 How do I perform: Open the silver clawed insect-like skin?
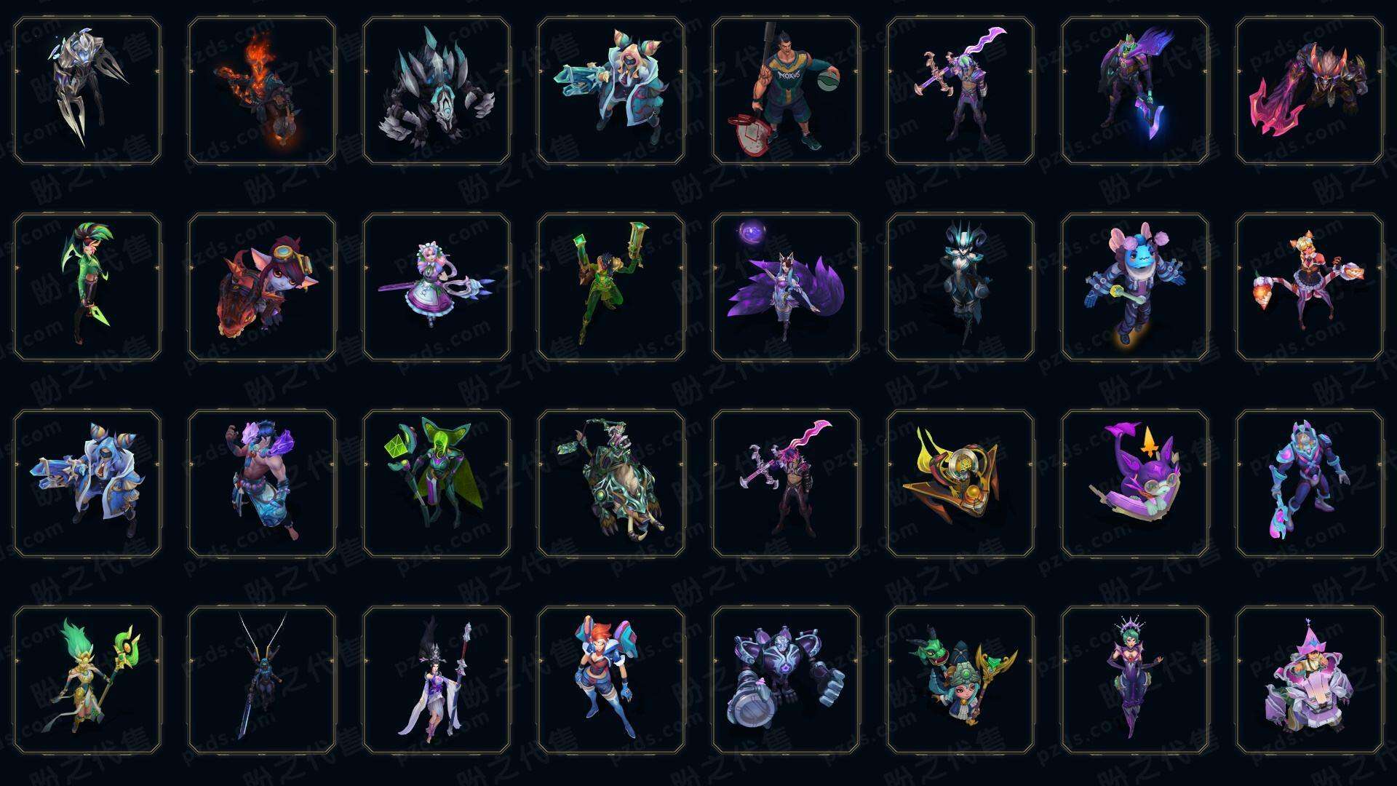tap(87, 90)
